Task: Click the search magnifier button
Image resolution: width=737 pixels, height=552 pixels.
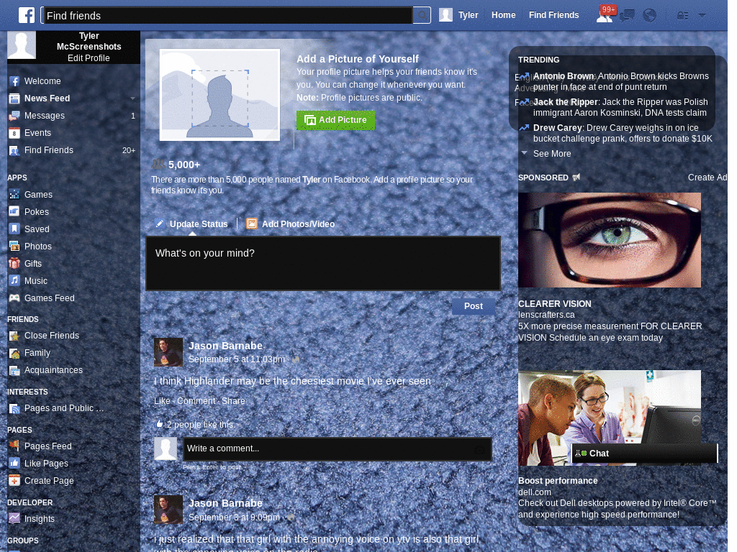Action: [422, 16]
